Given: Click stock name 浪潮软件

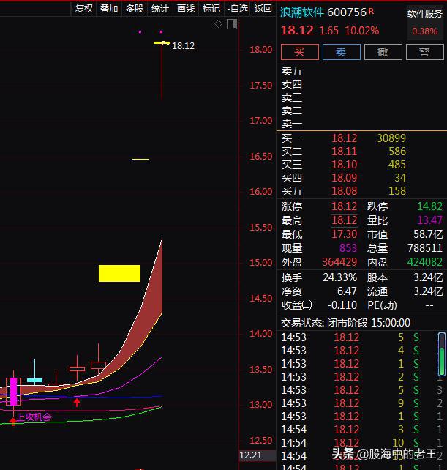Looking at the screenshot, I should click(x=302, y=12).
